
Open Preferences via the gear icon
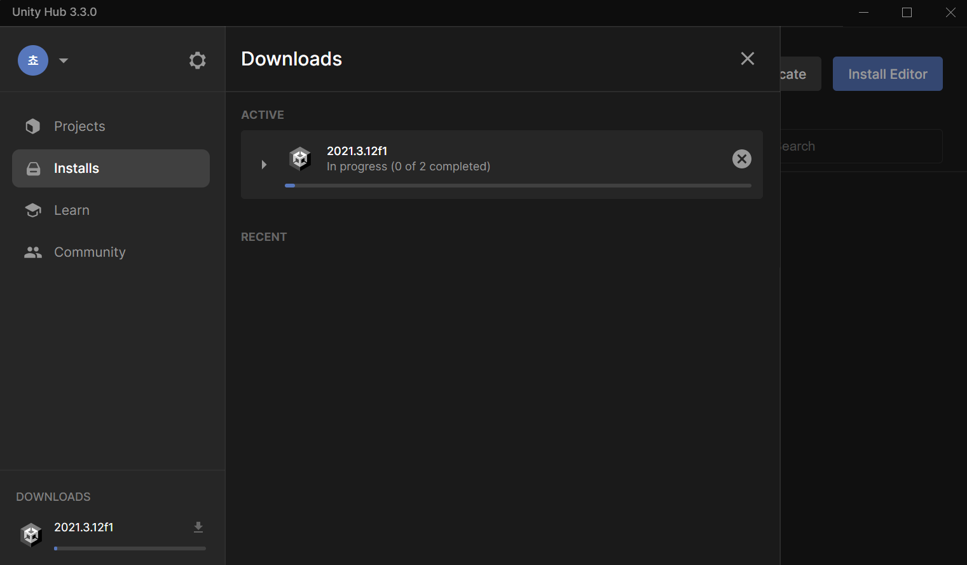coord(198,60)
